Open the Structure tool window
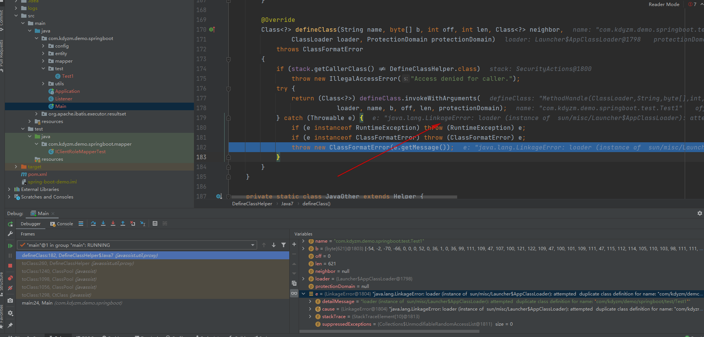This screenshot has width=704, height=337. pos(2,283)
